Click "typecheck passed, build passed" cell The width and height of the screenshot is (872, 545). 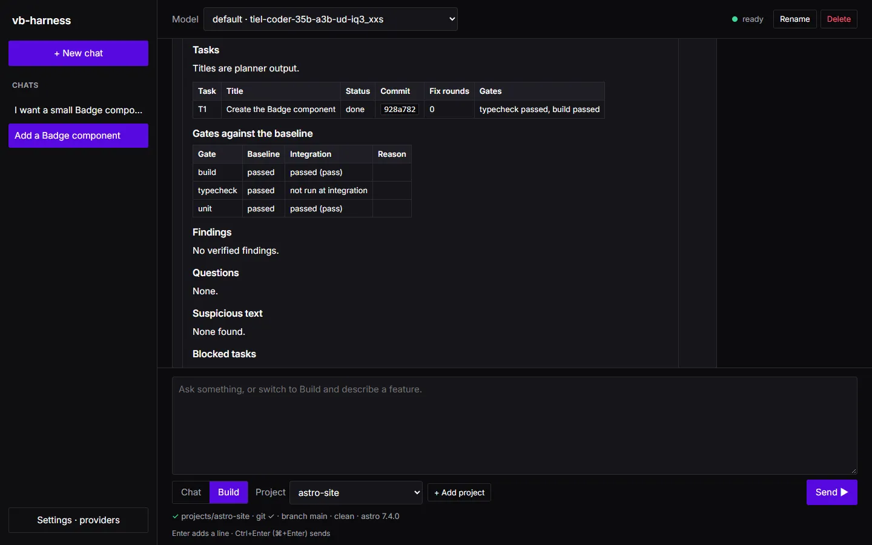pyautogui.click(x=540, y=110)
